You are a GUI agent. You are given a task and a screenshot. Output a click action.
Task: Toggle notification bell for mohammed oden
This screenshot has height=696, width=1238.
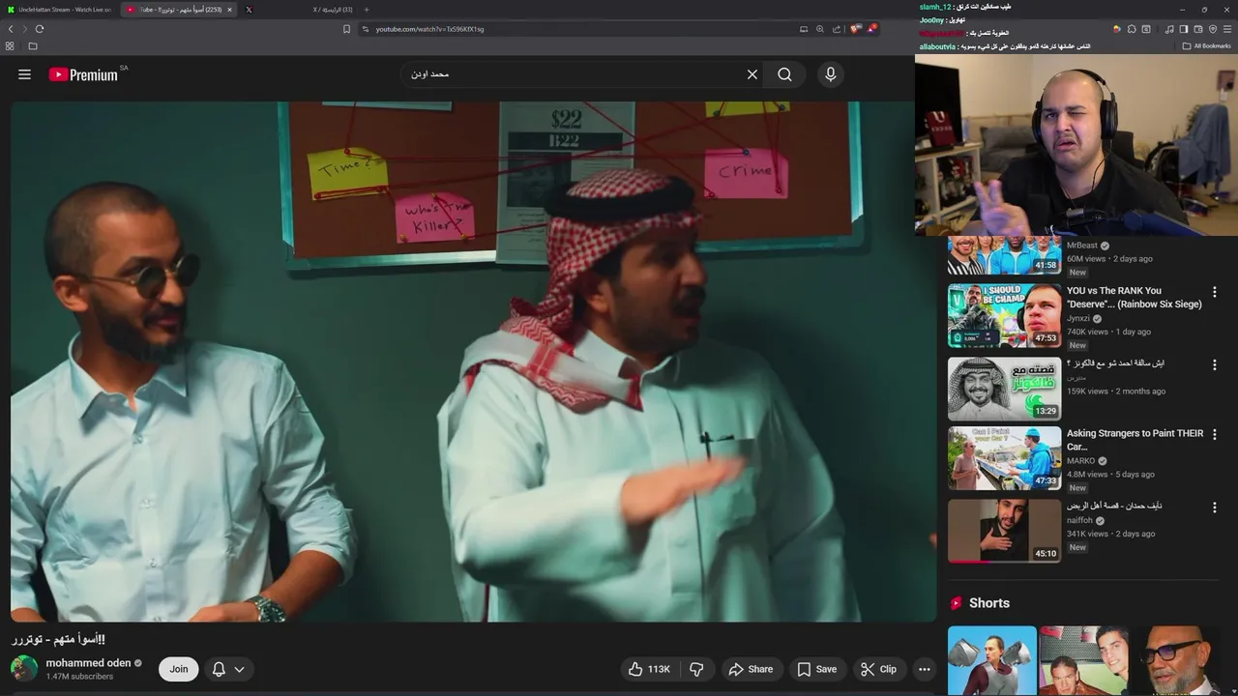click(219, 669)
